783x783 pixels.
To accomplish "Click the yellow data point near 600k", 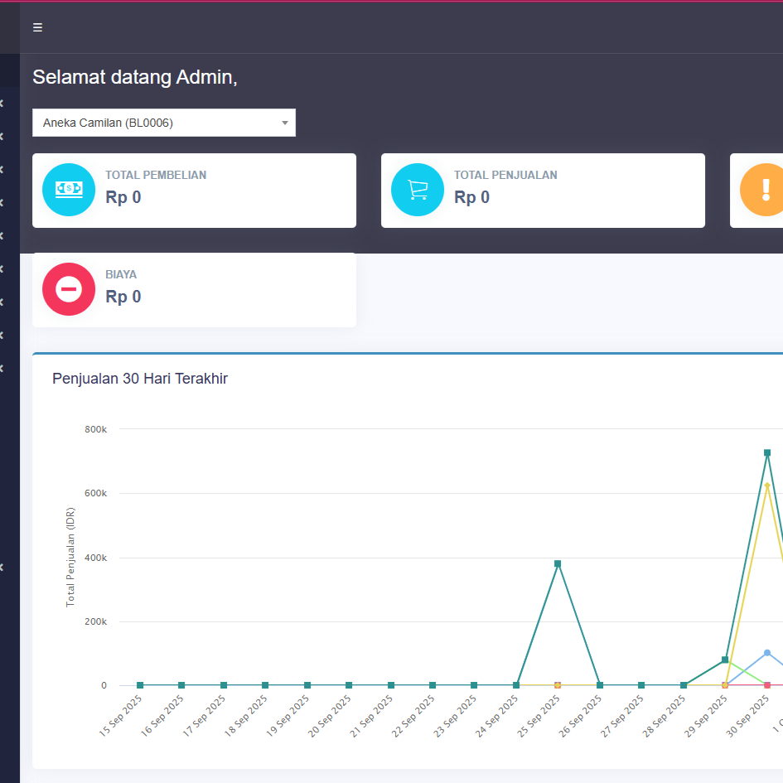I will [x=767, y=485].
